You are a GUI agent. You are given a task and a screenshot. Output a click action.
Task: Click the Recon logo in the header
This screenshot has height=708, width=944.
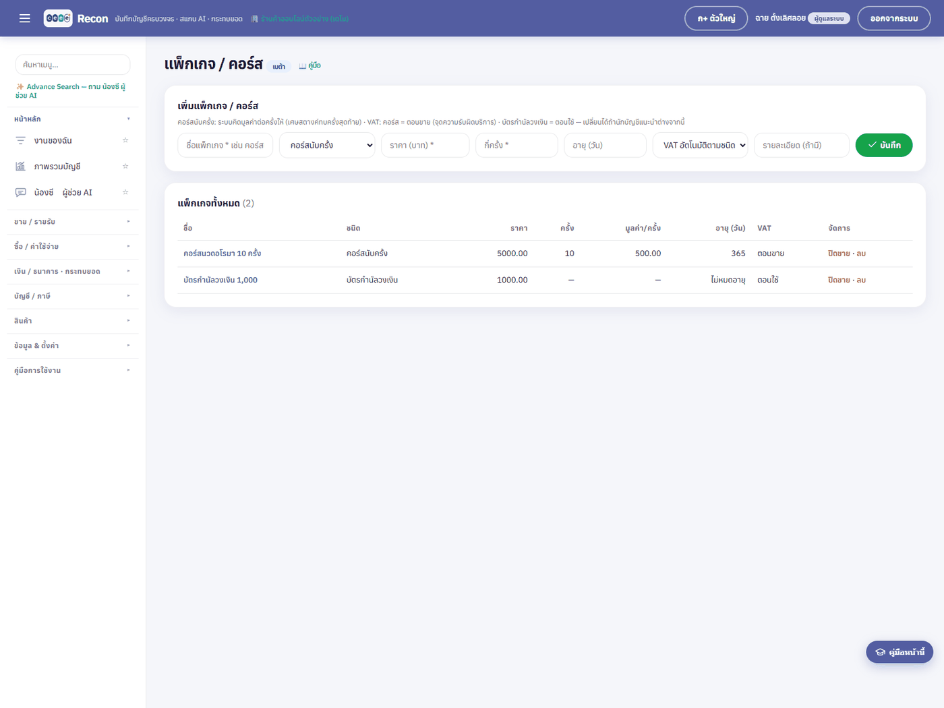pyautogui.click(x=76, y=18)
